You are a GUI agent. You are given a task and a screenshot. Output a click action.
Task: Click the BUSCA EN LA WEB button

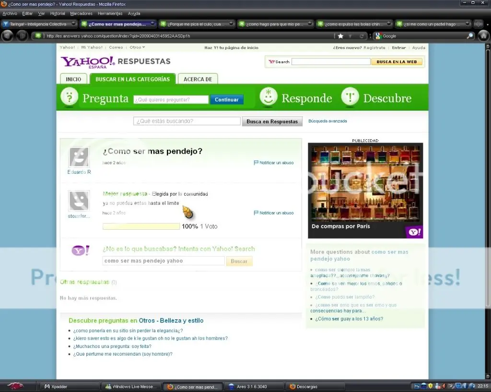pyautogui.click(x=397, y=62)
